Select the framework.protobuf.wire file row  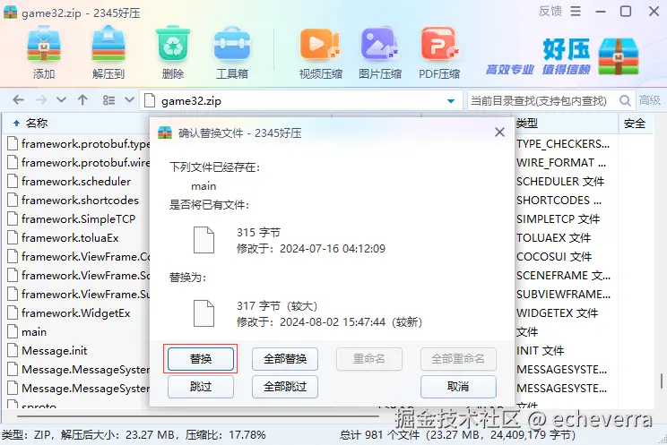[x=78, y=163]
